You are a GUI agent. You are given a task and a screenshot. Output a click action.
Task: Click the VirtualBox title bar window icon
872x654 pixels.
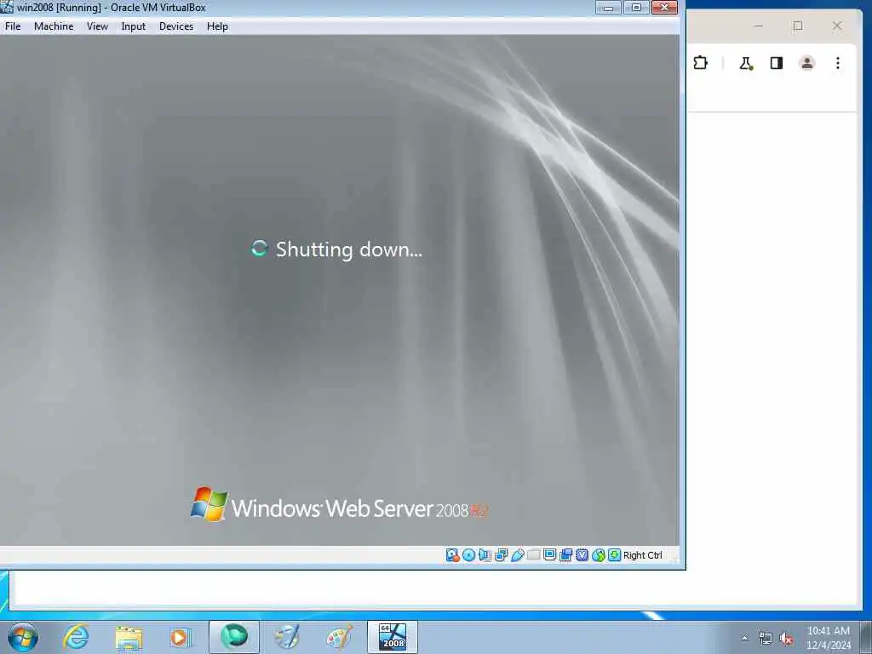coord(7,7)
